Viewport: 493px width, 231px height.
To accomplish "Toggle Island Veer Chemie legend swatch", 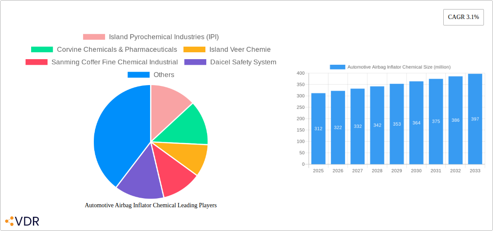I will pyautogui.click(x=194, y=50).
